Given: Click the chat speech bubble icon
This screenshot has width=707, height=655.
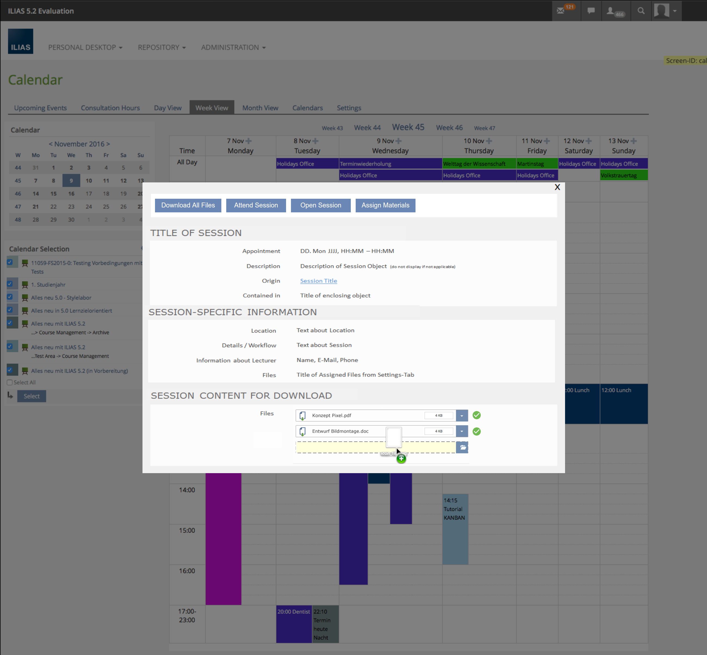Looking at the screenshot, I should pos(591,11).
